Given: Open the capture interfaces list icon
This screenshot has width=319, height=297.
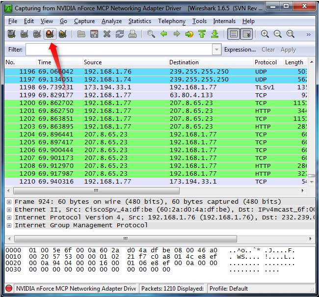Looking at the screenshot, I should (x=11, y=34).
